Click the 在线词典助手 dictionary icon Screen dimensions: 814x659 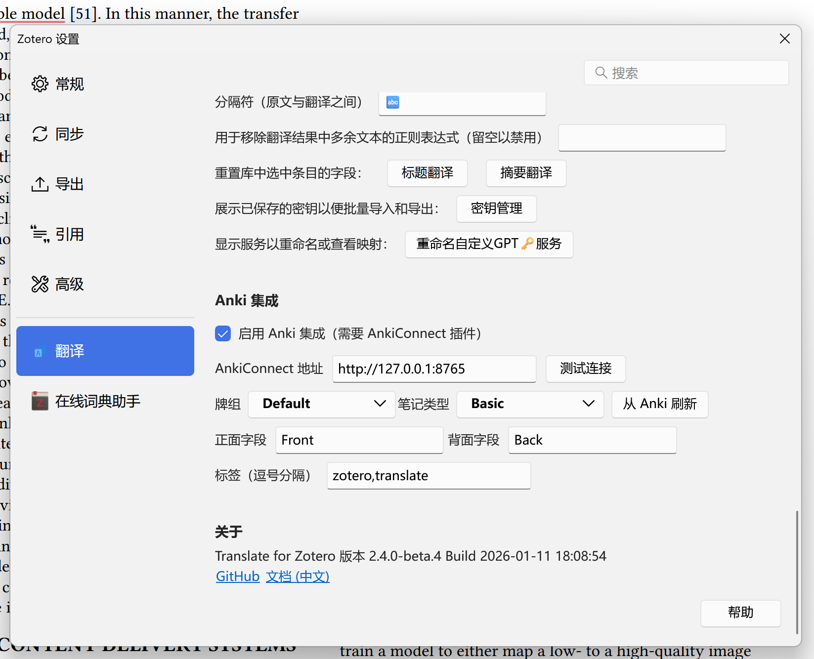tap(40, 401)
